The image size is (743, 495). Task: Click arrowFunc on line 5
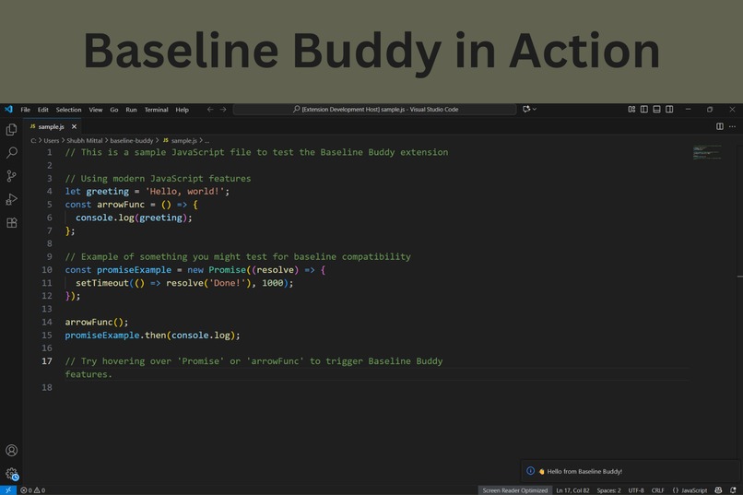coord(121,204)
